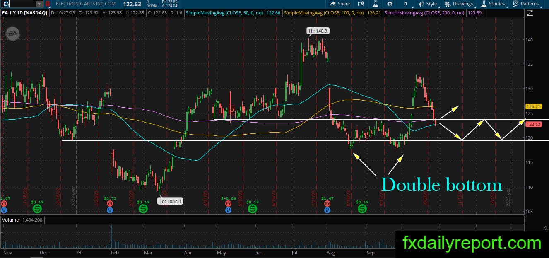The image size is (549, 258).
Task: Expand the symbol dropdown arrow next to EA
Action: coord(39,4)
